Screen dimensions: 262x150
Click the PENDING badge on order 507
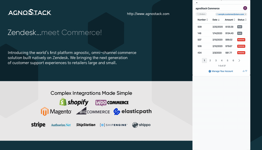tap(241, 40)
